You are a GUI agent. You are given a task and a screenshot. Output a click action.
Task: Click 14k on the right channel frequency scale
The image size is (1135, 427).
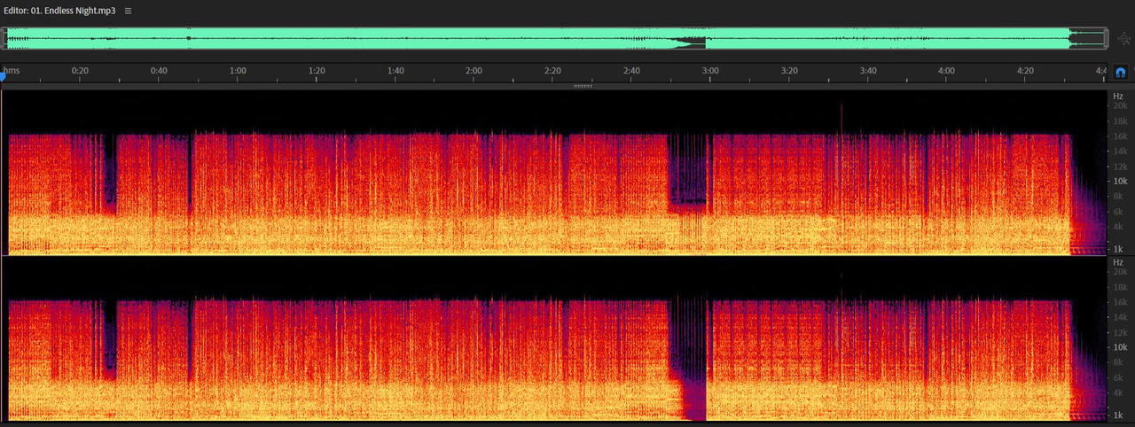[x=1120, y=317]
